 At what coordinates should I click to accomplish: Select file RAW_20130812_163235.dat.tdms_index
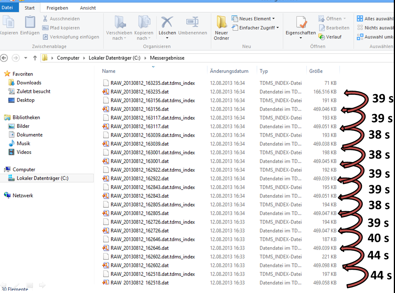pyautogui.click(x=152, y=83)
